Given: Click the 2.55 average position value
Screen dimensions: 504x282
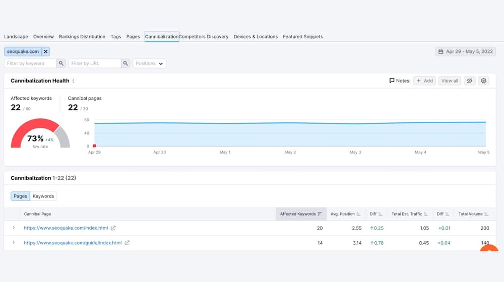Looking at the screenshot, I should point(357,228).
